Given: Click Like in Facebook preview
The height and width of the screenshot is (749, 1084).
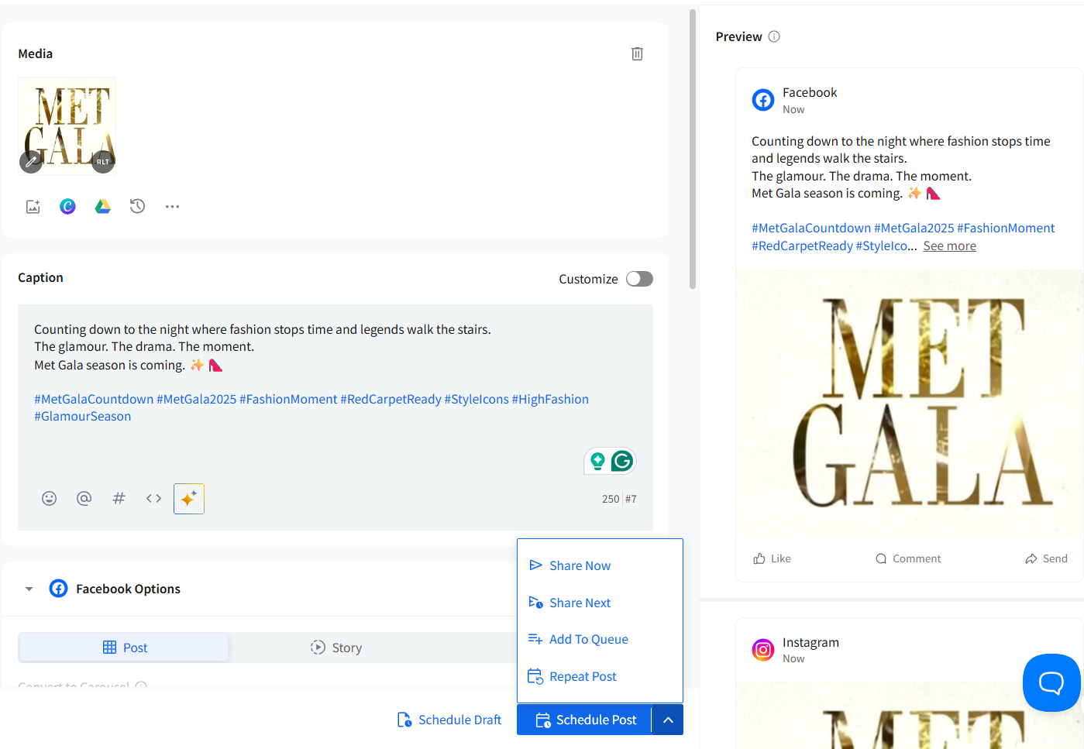Looking at the screenshot, I should click(772, 558).
